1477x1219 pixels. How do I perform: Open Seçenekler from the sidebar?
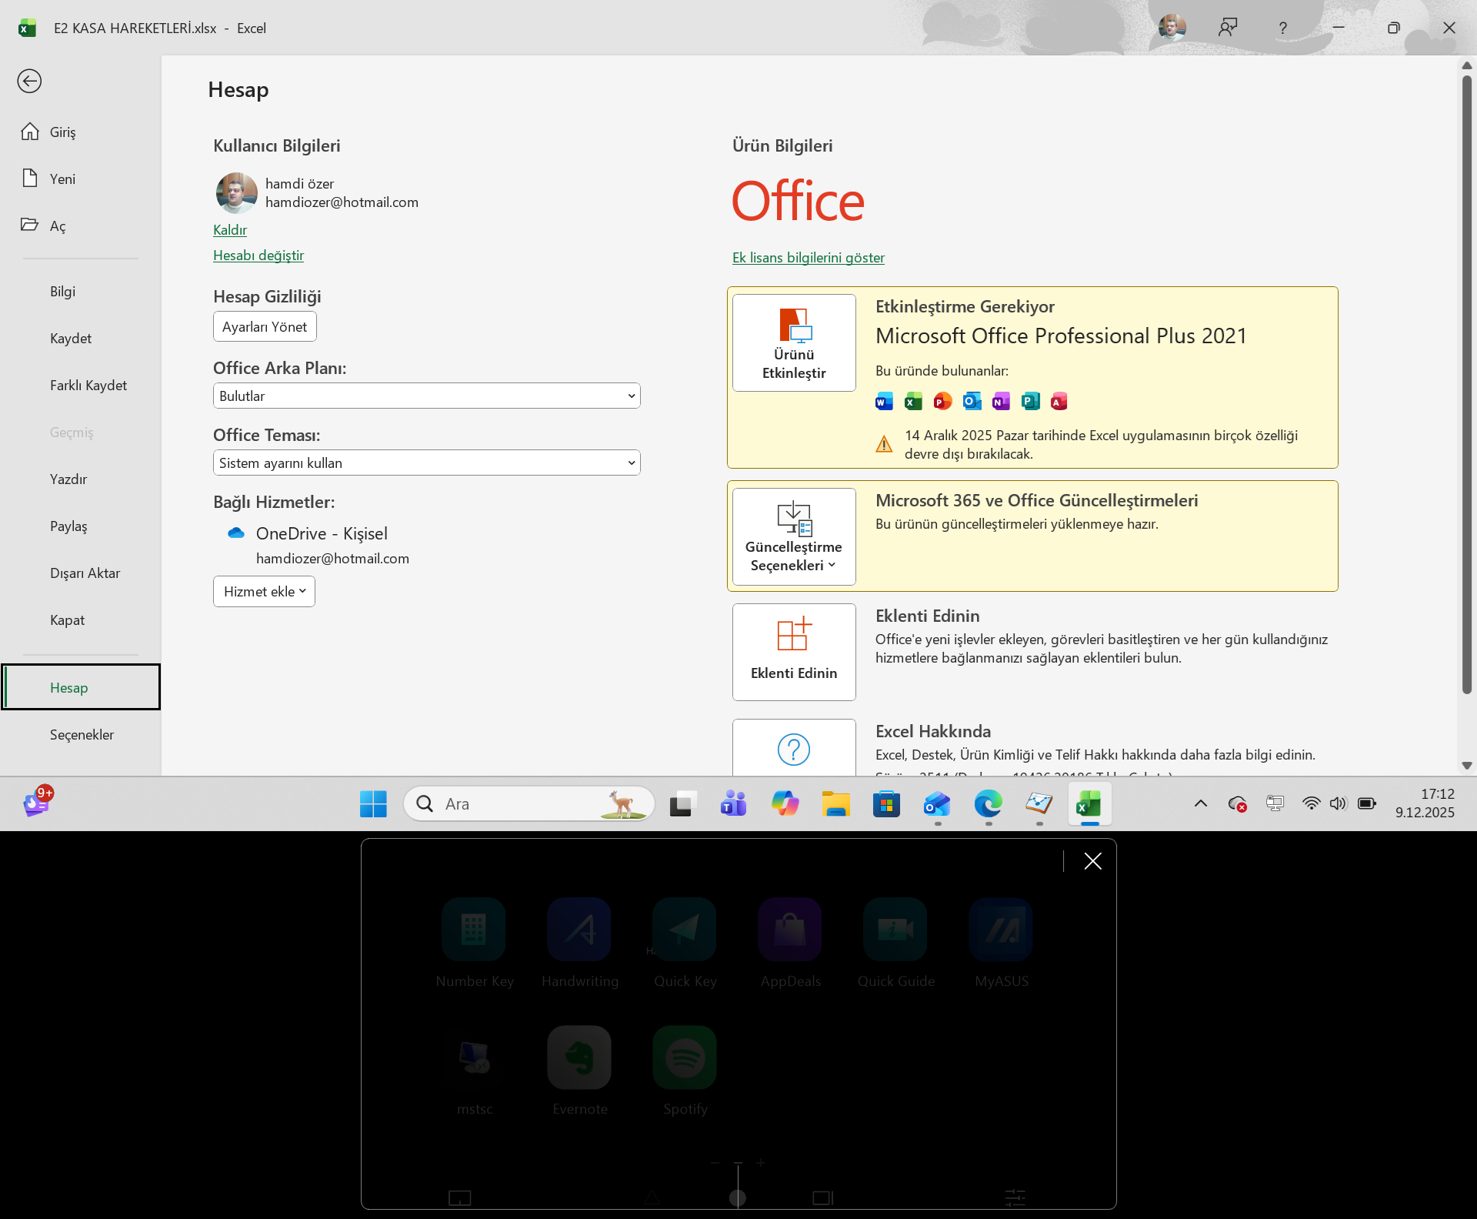click(x=81, y=734)
